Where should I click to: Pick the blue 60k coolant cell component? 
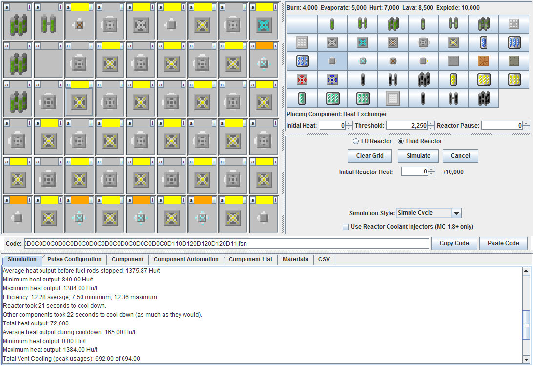(x=302, y=61)
